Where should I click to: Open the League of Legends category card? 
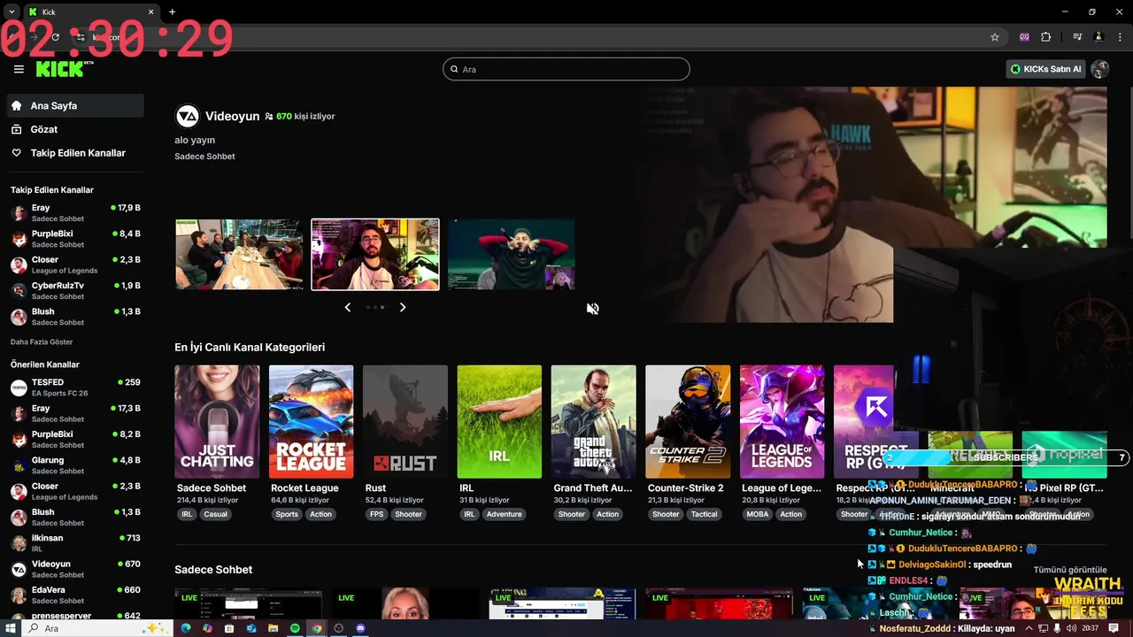782,422
